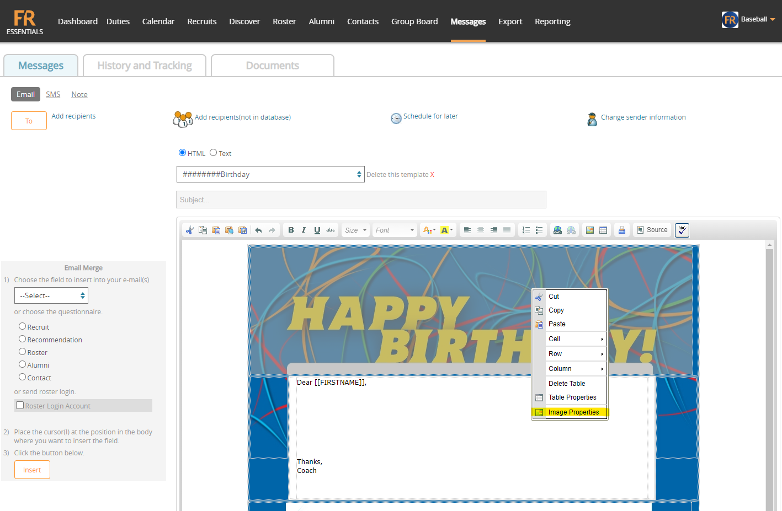Select the Recruit questionnaire option
Screen dimensions: 782x511
[23, 326]
